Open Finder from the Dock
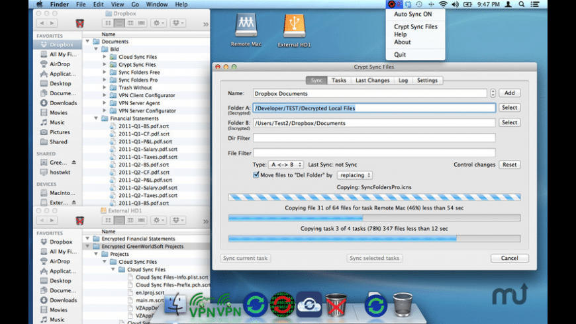 pos(175,304)
